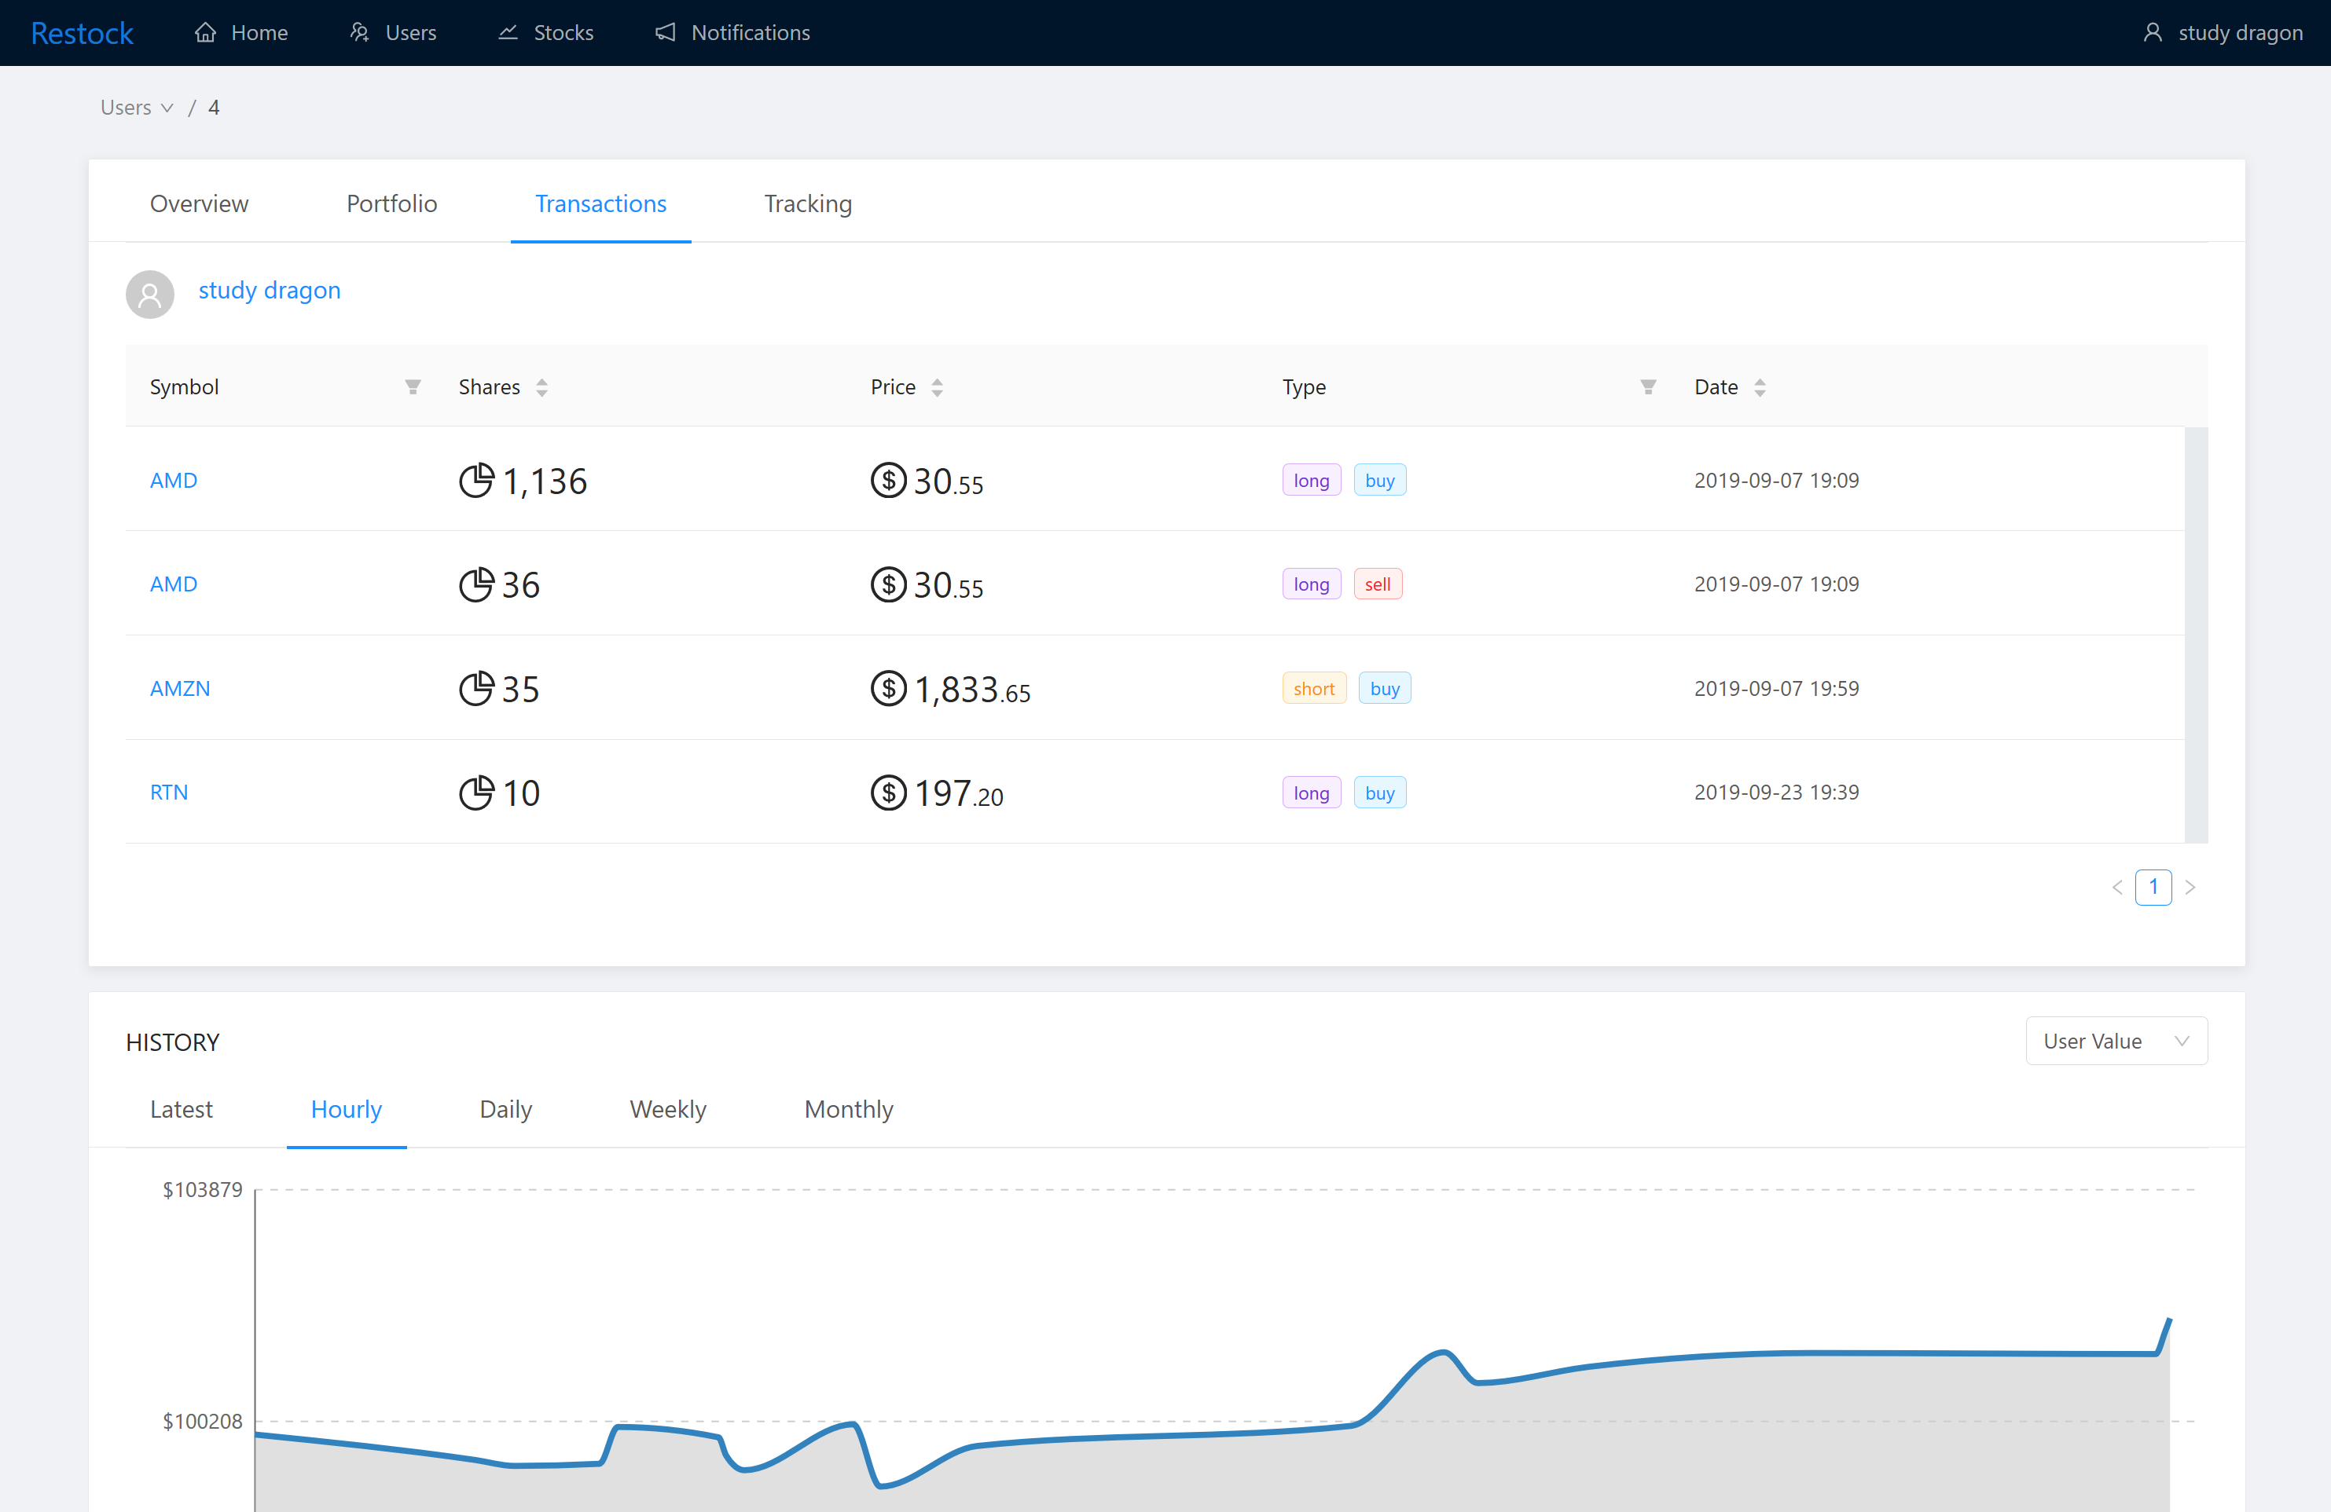
Task: Expand the chevron next to User Value selector
Action: click(2182, 1040)
